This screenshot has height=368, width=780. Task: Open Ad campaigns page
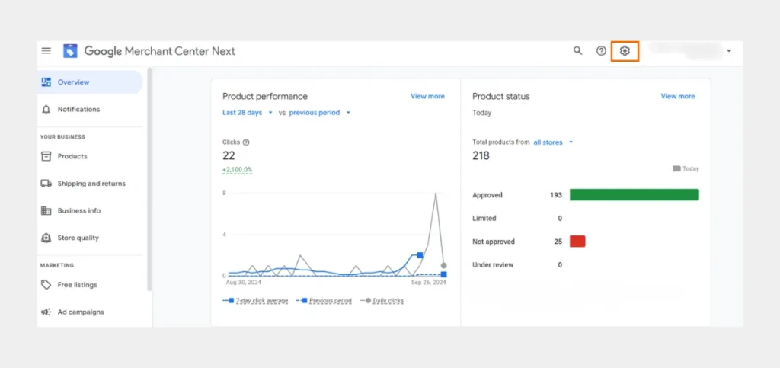point(90,312)
